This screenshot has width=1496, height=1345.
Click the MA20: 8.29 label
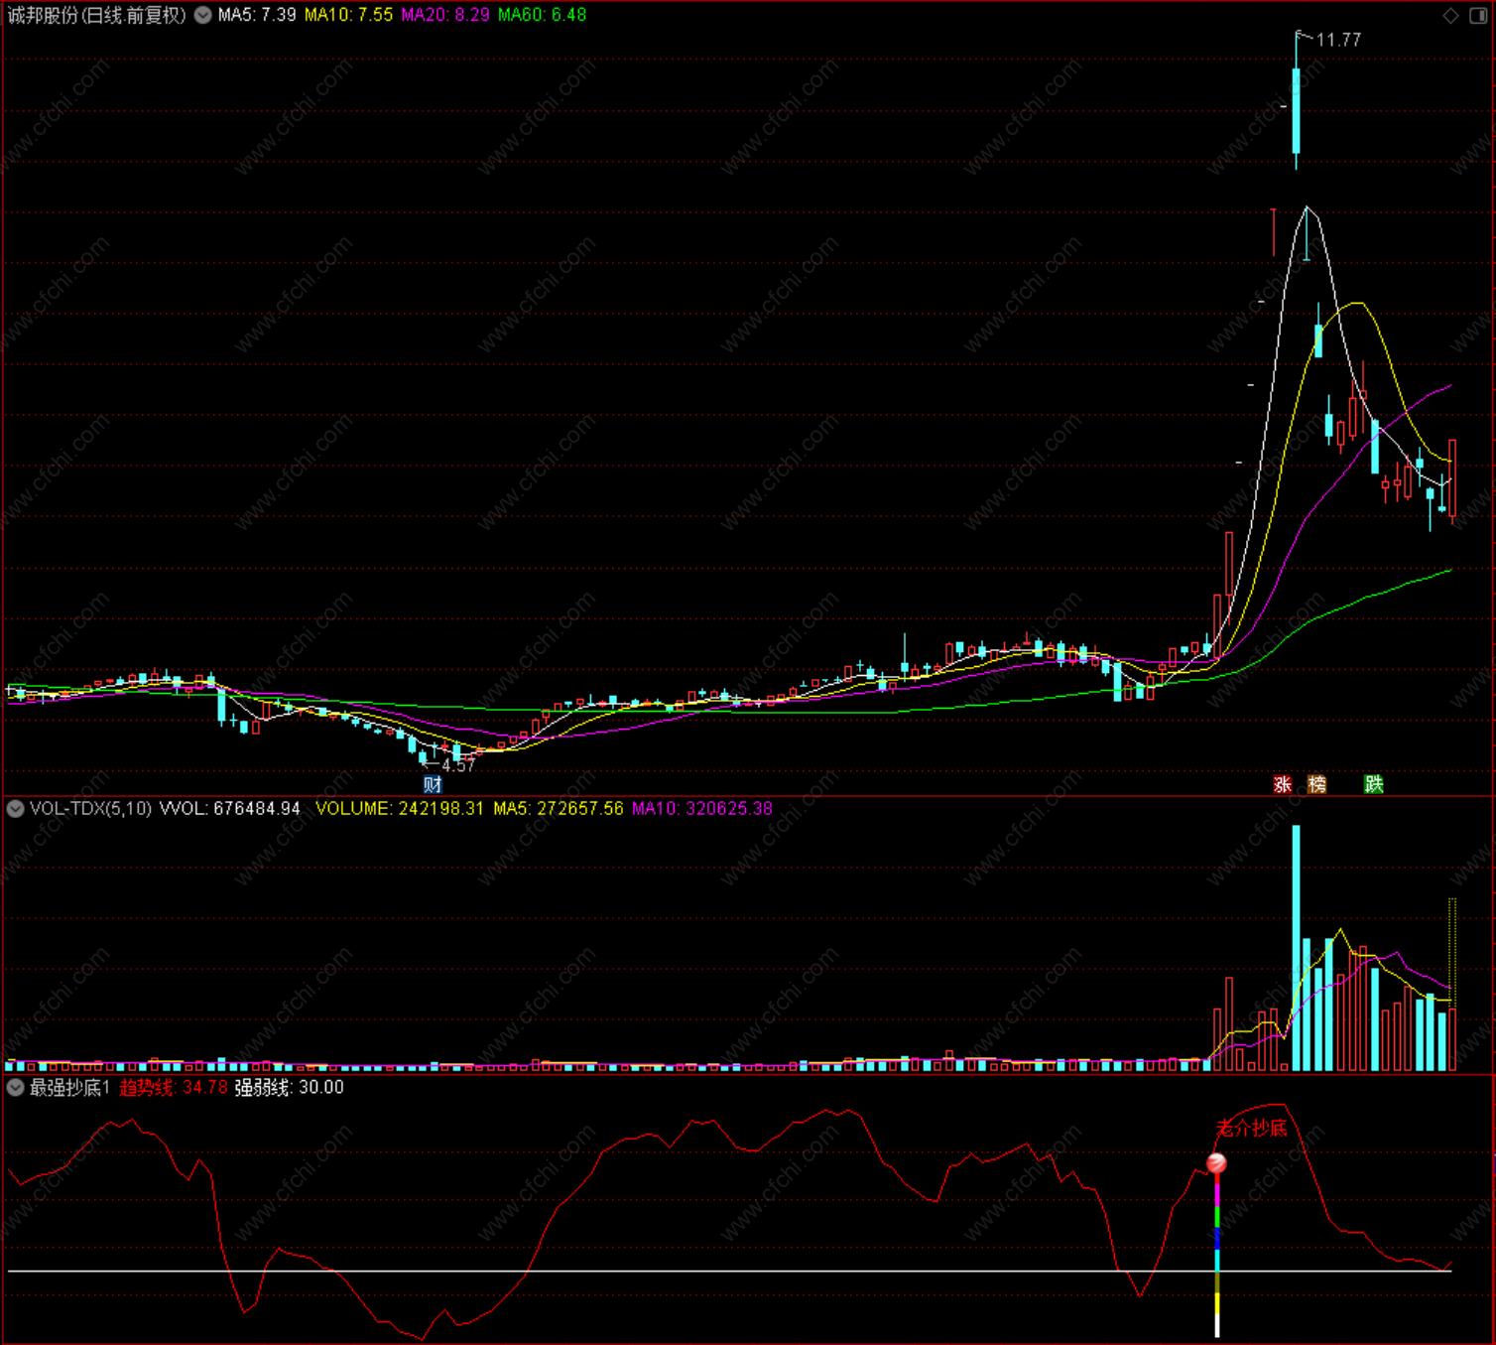pos(444,15)
